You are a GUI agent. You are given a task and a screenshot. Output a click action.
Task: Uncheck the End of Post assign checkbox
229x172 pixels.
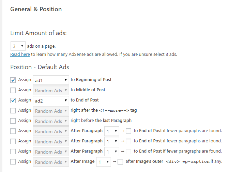13,100
